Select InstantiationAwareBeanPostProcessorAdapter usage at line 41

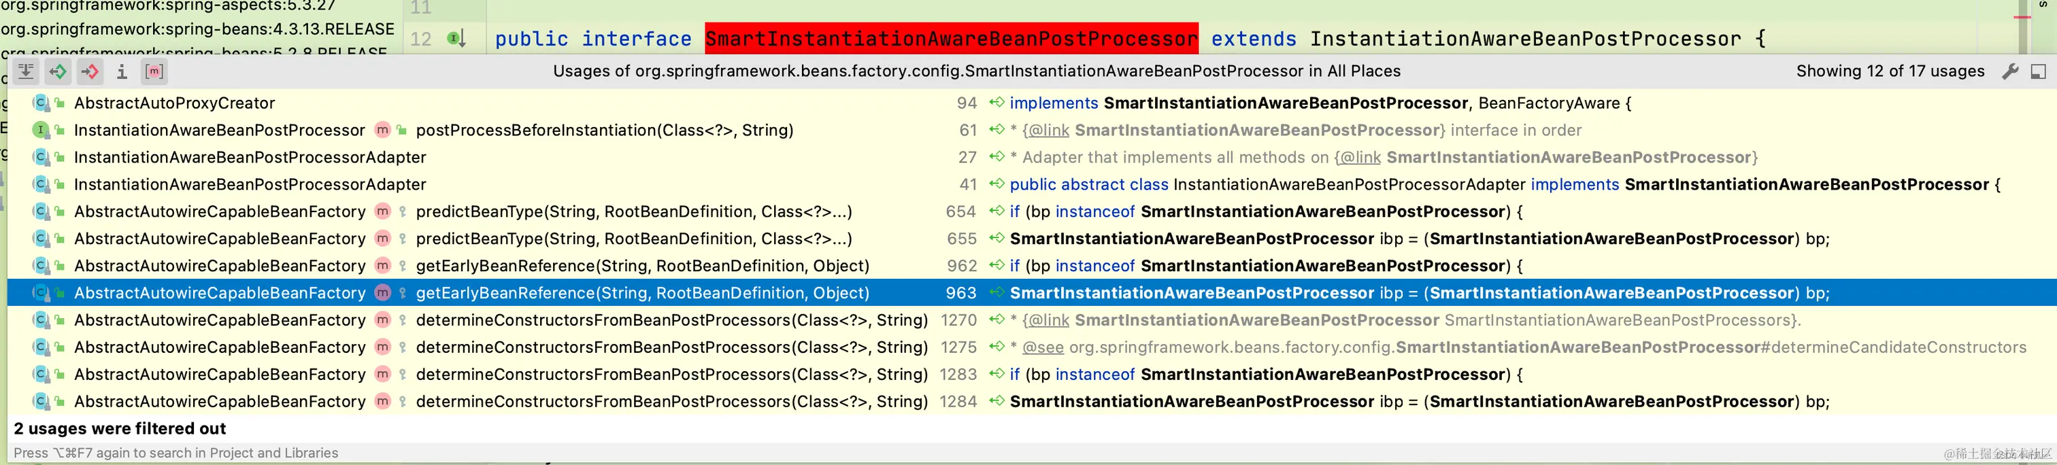coord(1032,184)
